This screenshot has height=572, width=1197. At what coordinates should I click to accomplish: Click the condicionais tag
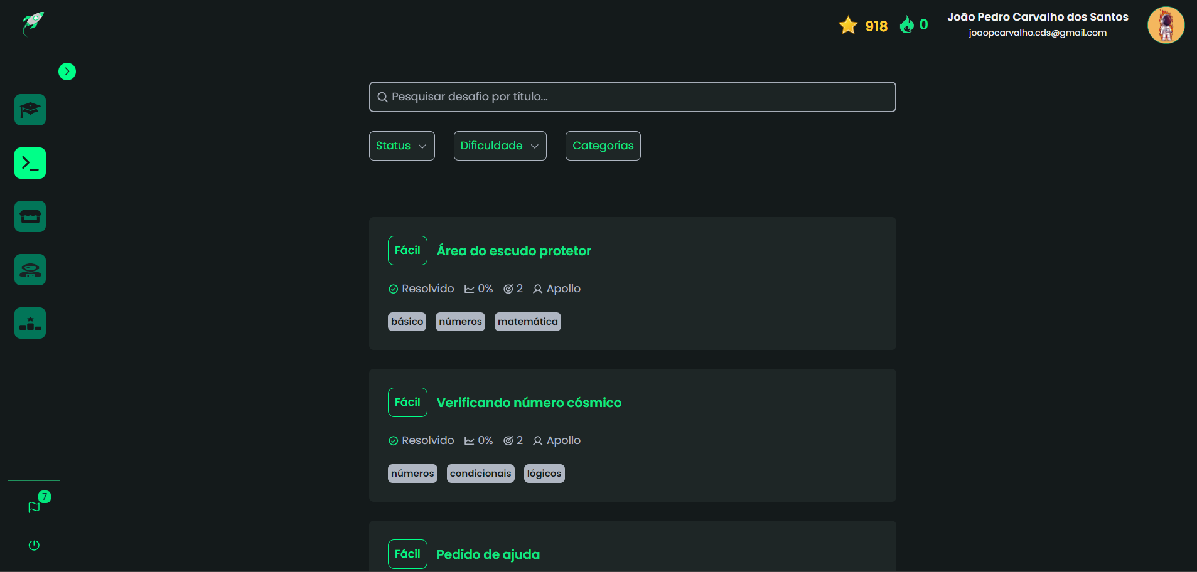pos(480,474)
